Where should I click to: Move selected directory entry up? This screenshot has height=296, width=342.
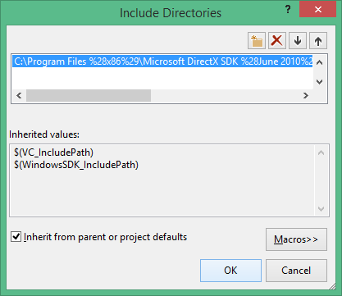pos(318,41)
